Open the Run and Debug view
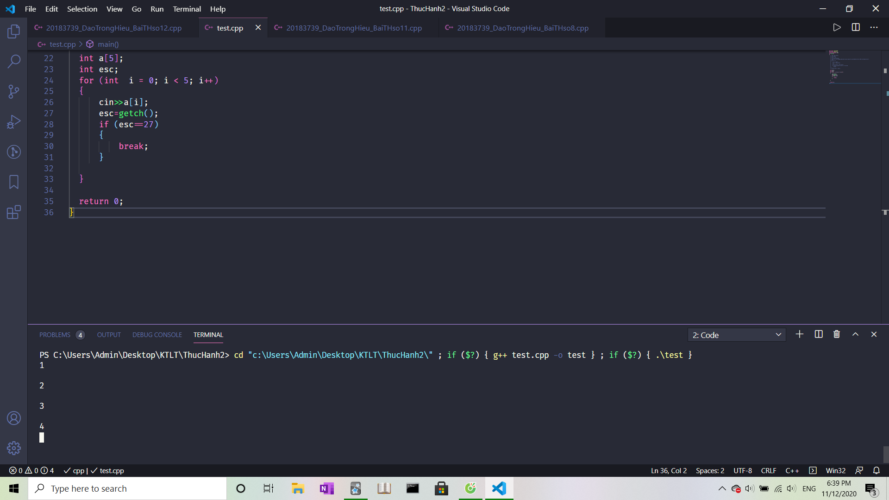889x500 pixels. pyautogui.click(x=14, y=122)
